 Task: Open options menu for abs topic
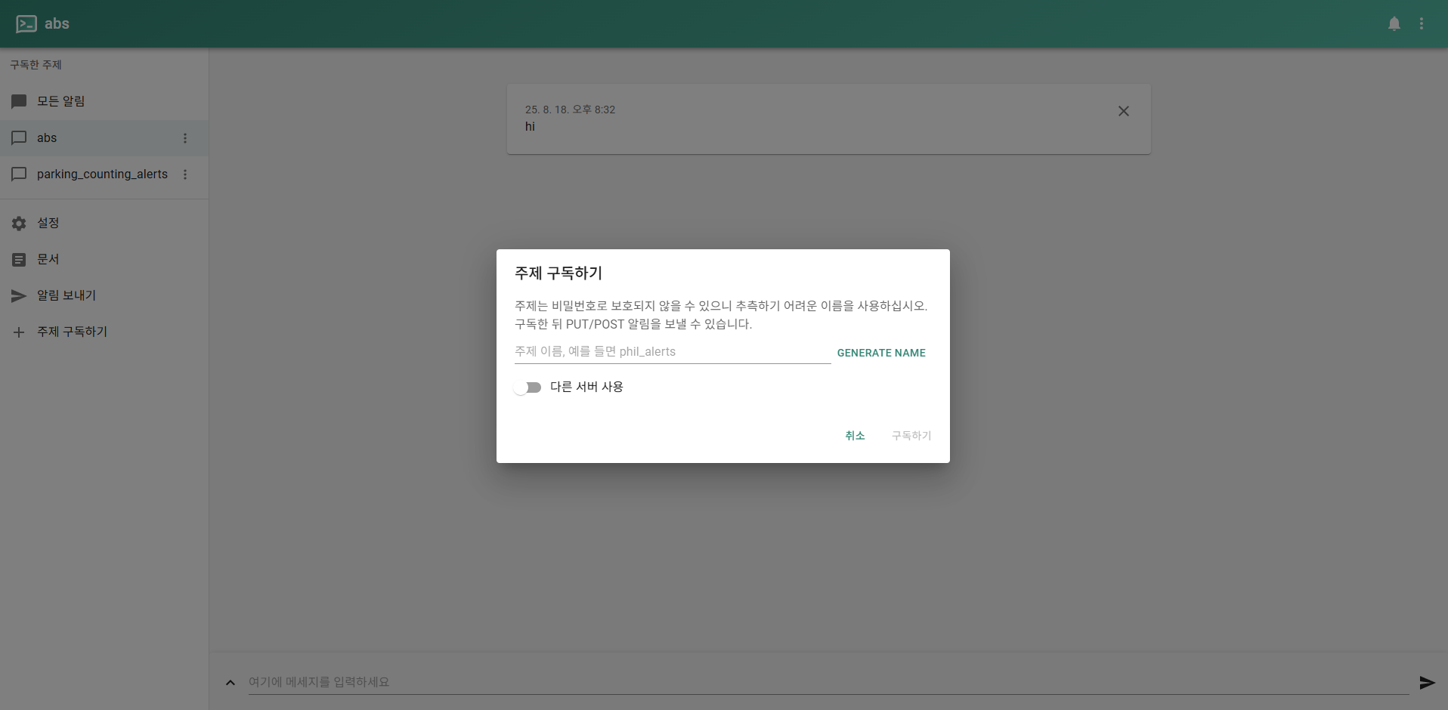click(x=185, y=138)
